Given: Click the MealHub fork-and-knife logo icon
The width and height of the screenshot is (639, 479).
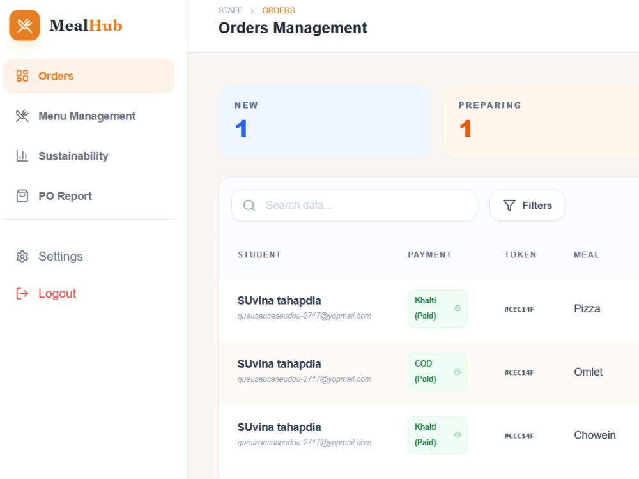Looking at the screenshot, I should 24,26.
